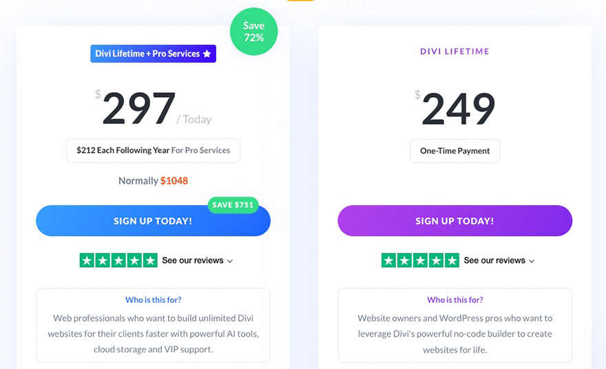Select the purple DIVI LIFETIME plan title
This screenshot has height=369, width=606.
click(x=454, y=52)
